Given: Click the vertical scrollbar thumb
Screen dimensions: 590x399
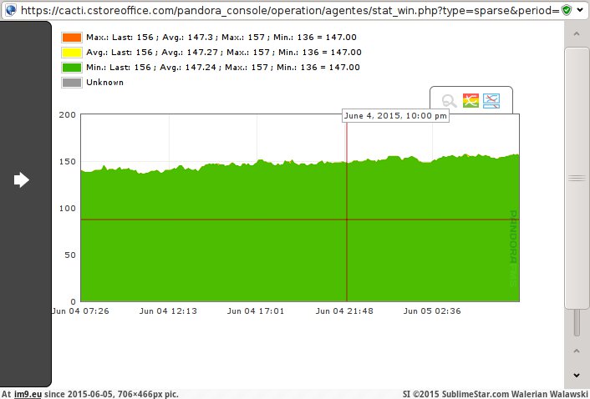Looking at the screenshot, I should tap(577, 178).
